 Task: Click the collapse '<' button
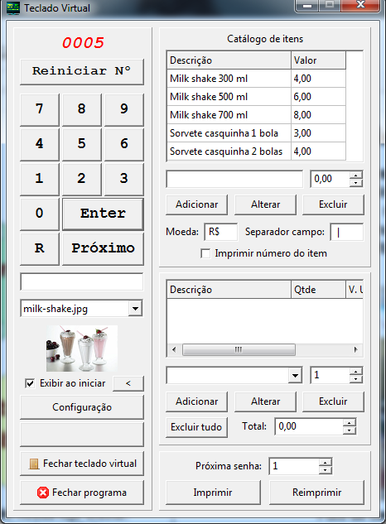(128, 383)
